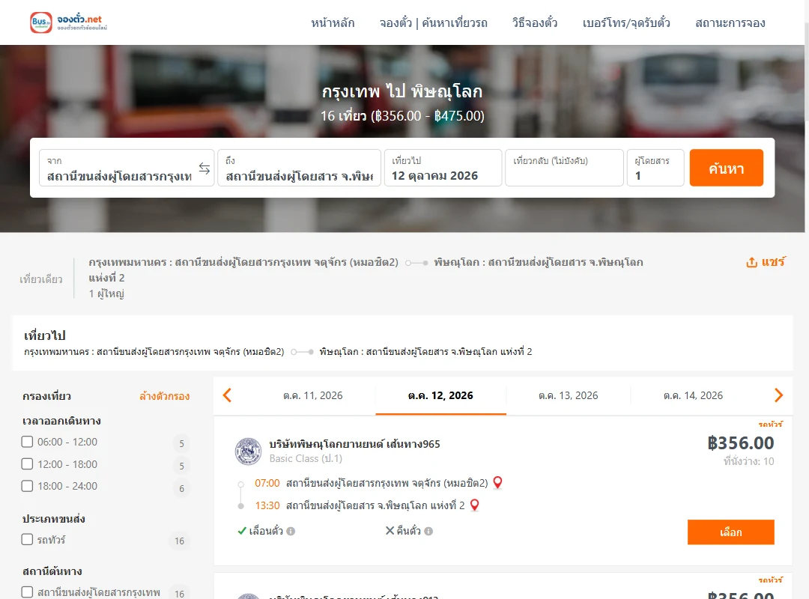
Task: Open the passengers (ผู้โดยสาร) selector
Action: point(655,168)
